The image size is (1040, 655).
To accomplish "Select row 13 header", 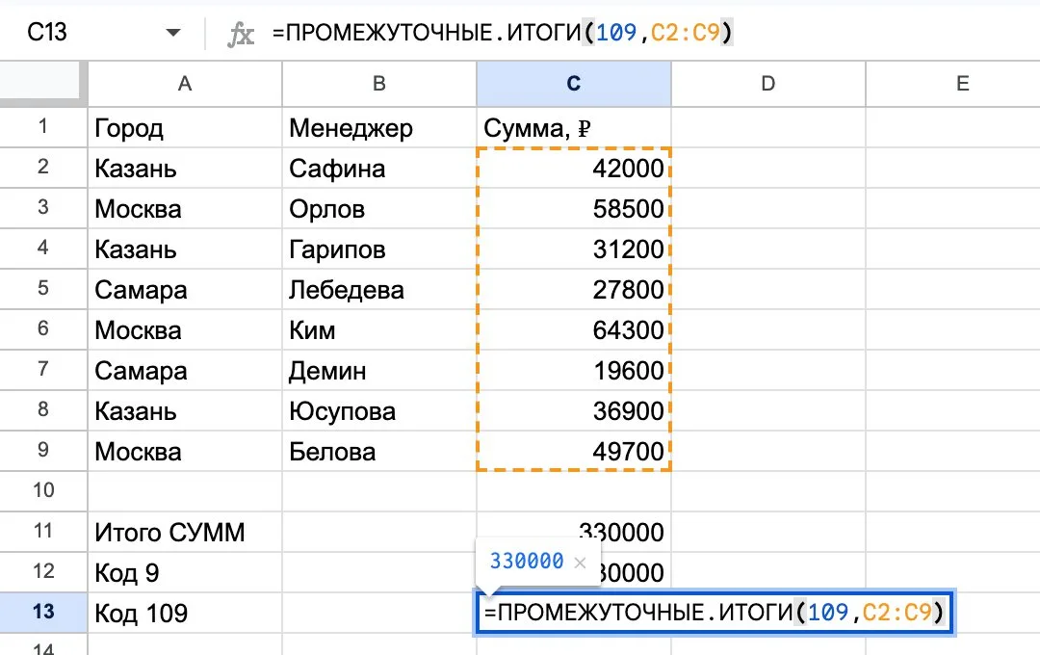I will point(43,613).
